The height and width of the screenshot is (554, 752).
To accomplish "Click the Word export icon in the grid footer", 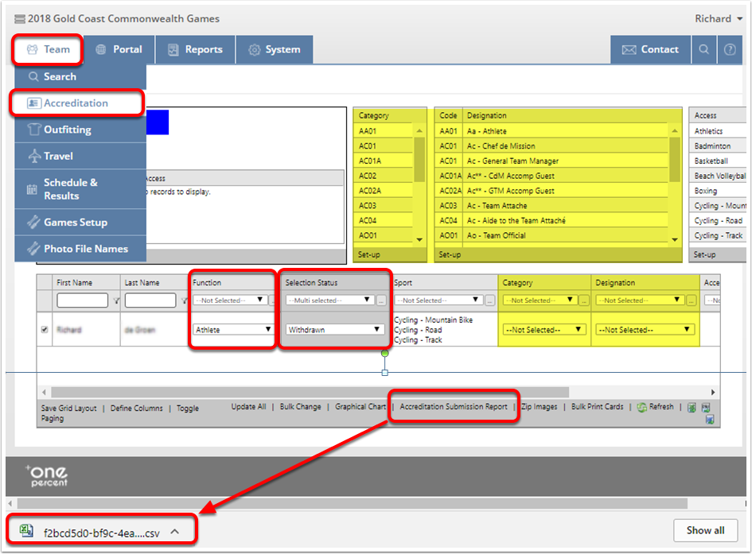I will [x=710, y=420].
